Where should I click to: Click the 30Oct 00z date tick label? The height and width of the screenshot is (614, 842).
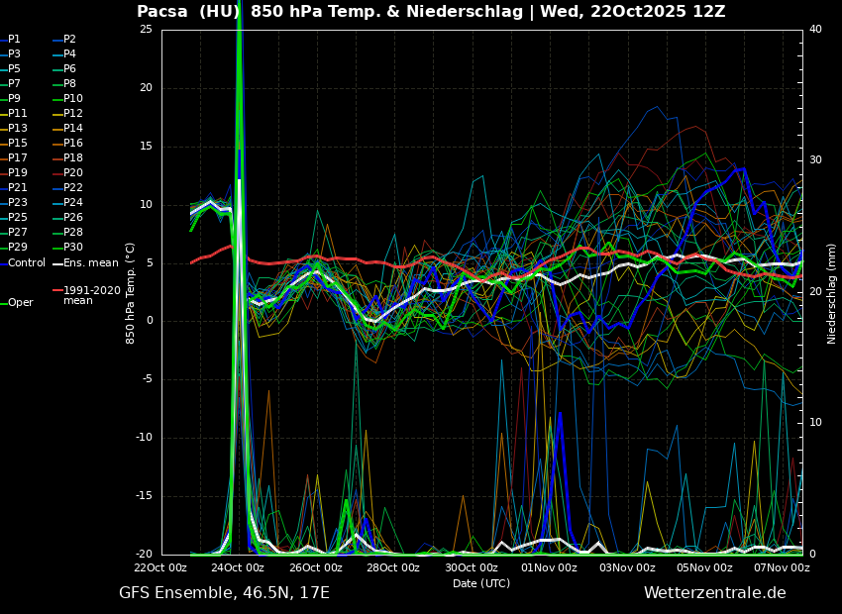point(472,568)
